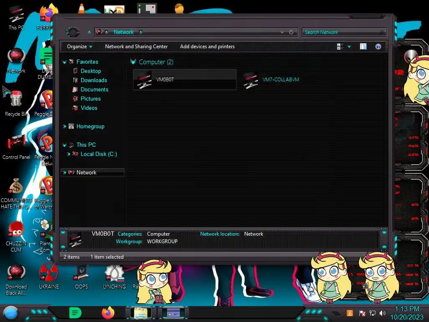Collapse the Computer (2) group
The image size is (429, 322).
click(x=133, y=62)
